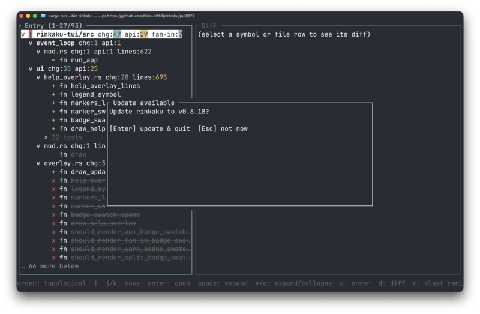Screen dimensions: 480x314
Task: Click the terminal window title command text
Action: 122,16
